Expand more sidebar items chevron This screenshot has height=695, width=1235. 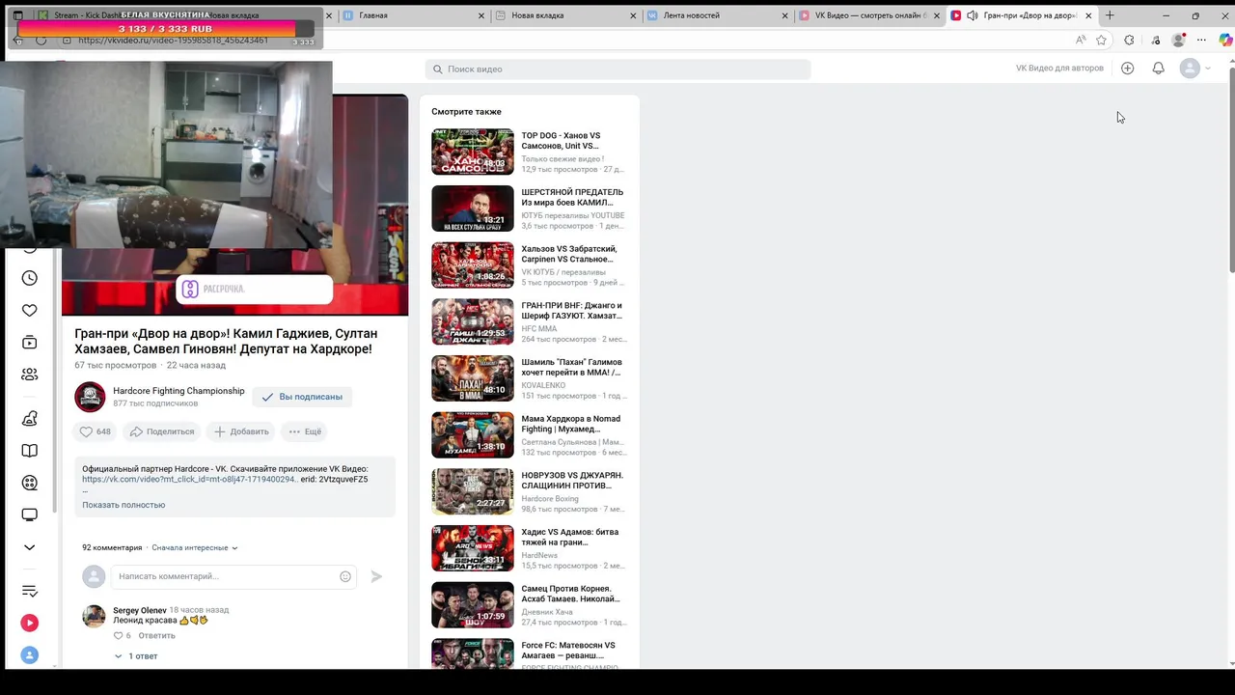(x=30, y=547)
